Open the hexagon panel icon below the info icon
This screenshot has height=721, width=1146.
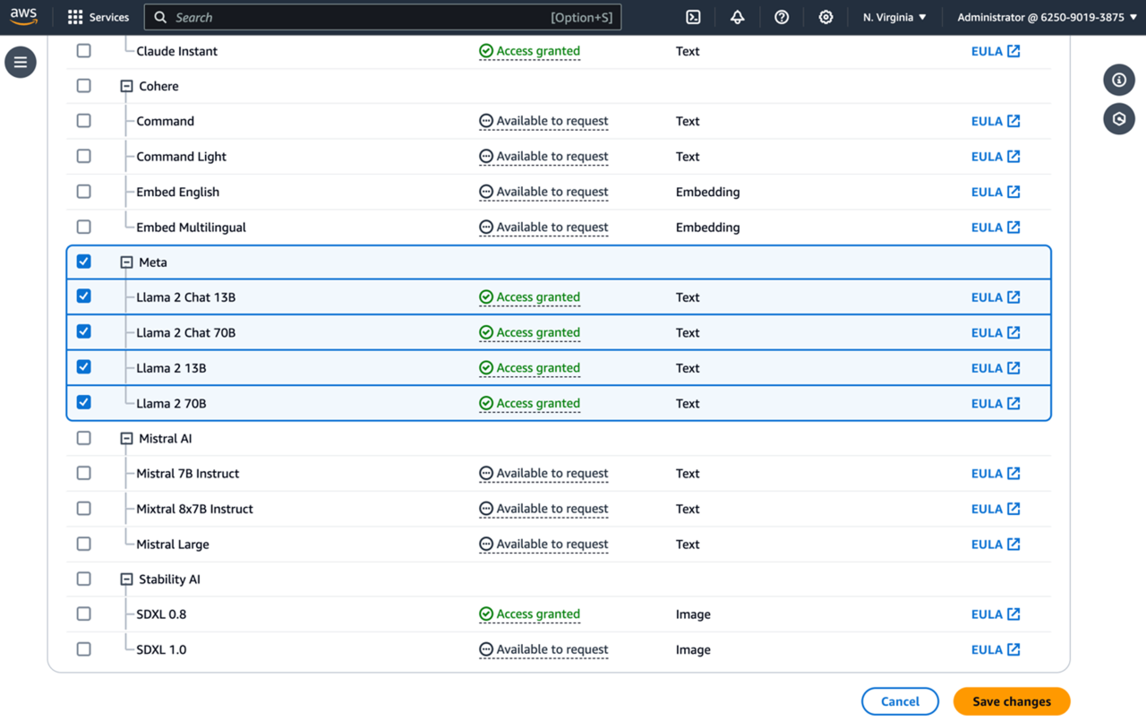click(1119, 118)
